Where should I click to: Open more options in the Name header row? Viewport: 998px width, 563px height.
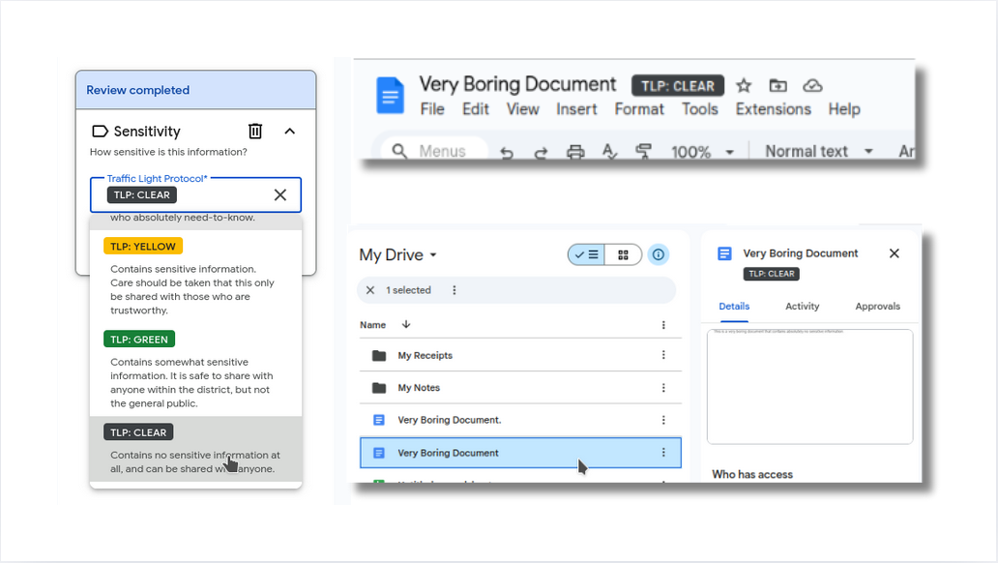coord(663,325)
